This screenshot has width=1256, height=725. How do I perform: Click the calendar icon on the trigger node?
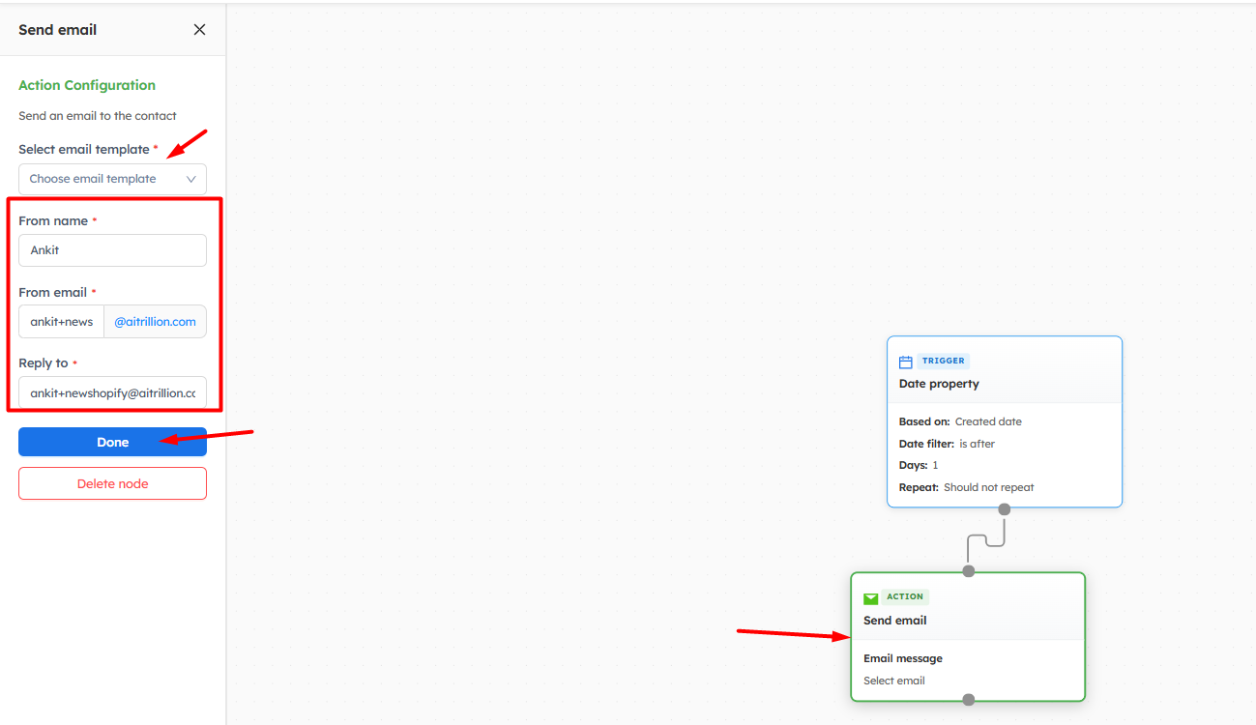coord(906,362)
